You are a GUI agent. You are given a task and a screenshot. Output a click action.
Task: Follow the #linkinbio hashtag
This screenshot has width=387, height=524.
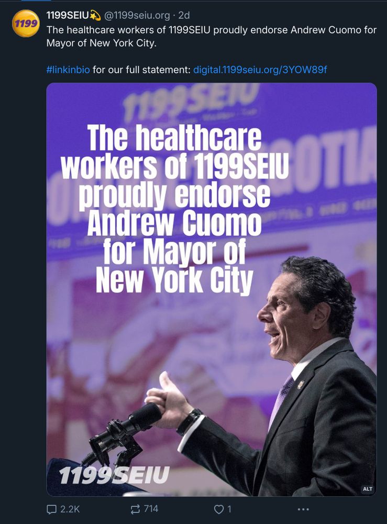pos(68,70)
